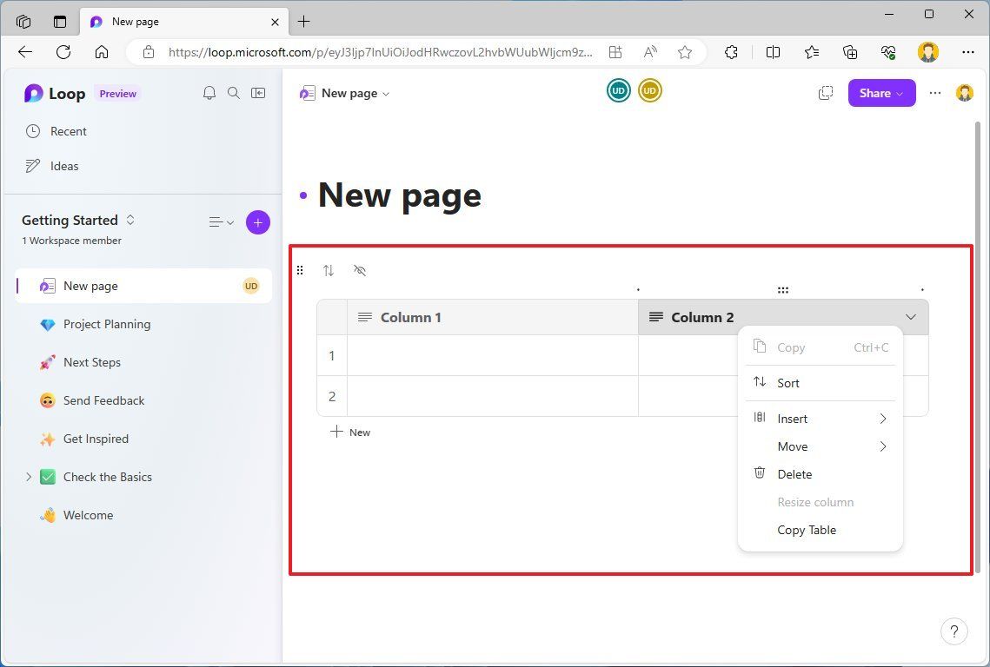Expand the Check the Basics page
The height and width of the screenshot is (667, 990).
29,477
